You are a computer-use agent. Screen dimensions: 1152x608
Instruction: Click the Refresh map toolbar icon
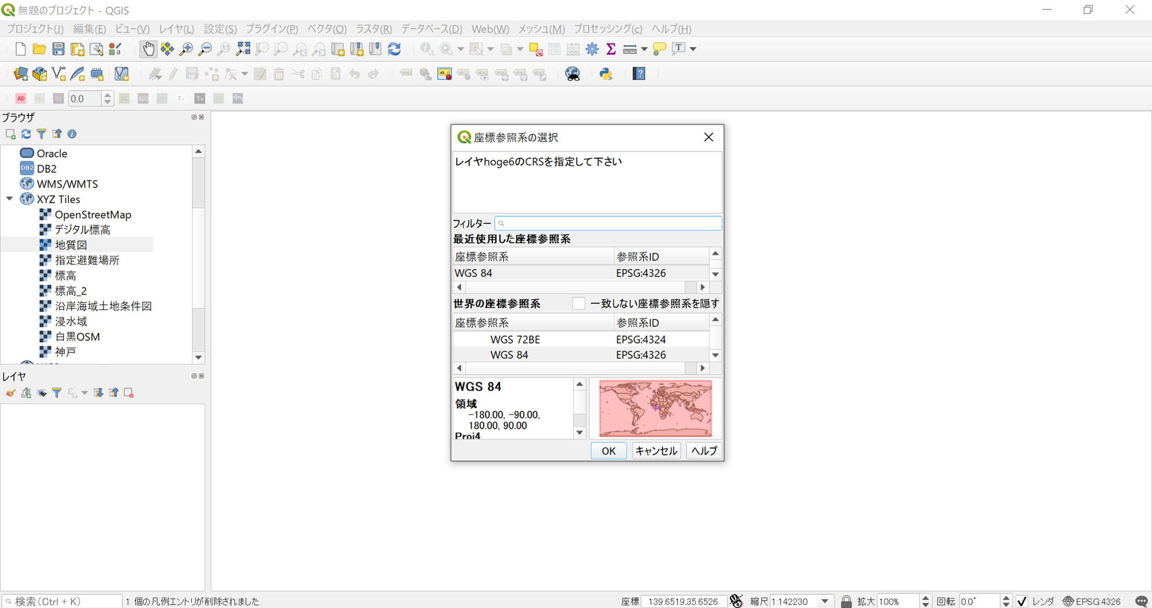click(394, 49)
